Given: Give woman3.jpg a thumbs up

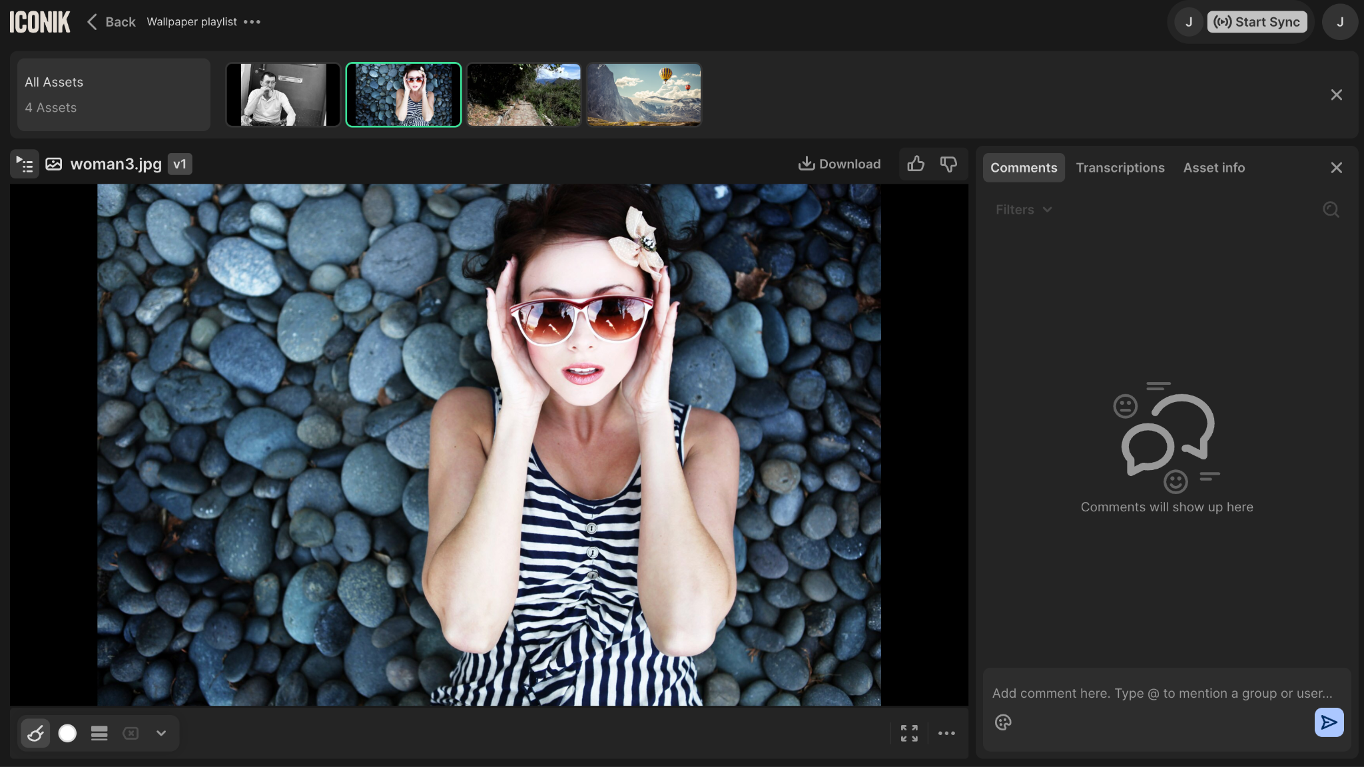Looking at the screenshot, I should pos(916,164).
